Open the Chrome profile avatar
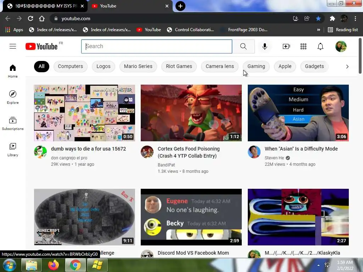This screenshot has height=272, width=363. pos(344,18)
